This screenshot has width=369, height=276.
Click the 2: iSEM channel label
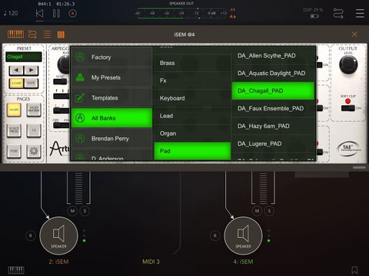pyautogui.click(x=58, y=261)
